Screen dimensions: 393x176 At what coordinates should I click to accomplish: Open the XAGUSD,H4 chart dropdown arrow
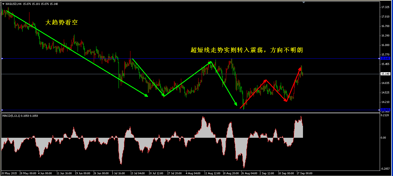[3, 4]
